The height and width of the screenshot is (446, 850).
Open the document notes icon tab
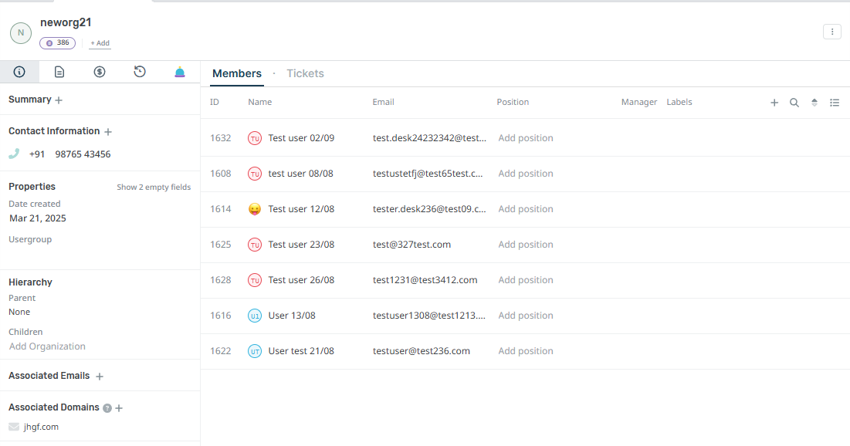59,72
